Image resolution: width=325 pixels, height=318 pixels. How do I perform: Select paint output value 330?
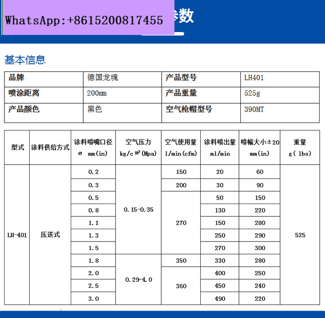coord(220,260)
